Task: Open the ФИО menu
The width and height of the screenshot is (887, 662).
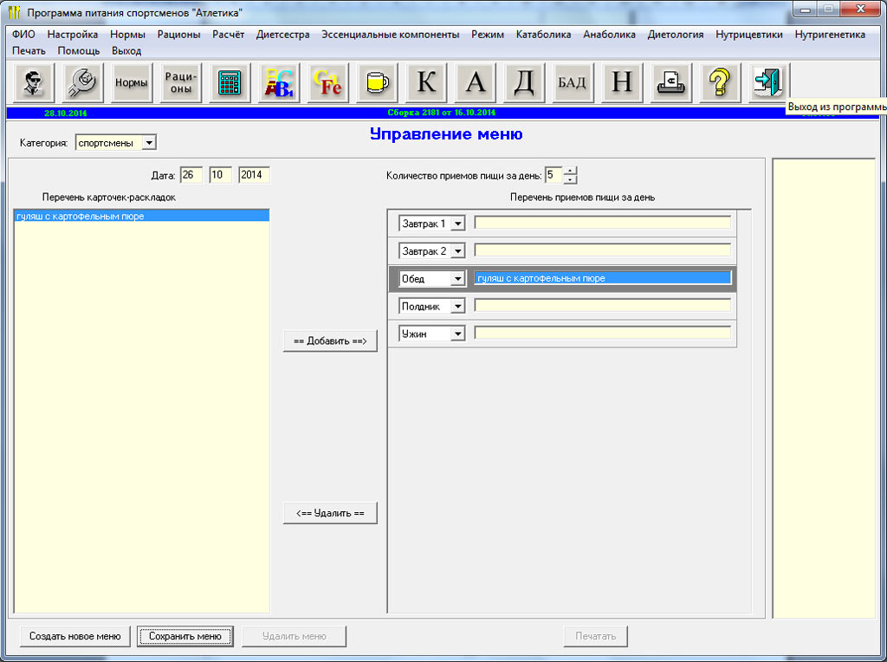Action: click(23, 35)
